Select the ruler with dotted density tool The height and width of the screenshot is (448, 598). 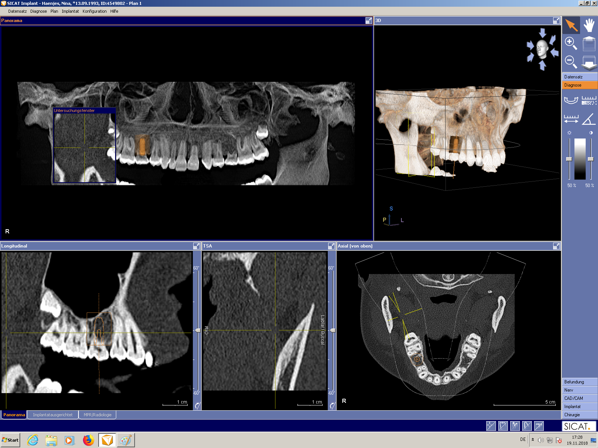click(589, 100)
